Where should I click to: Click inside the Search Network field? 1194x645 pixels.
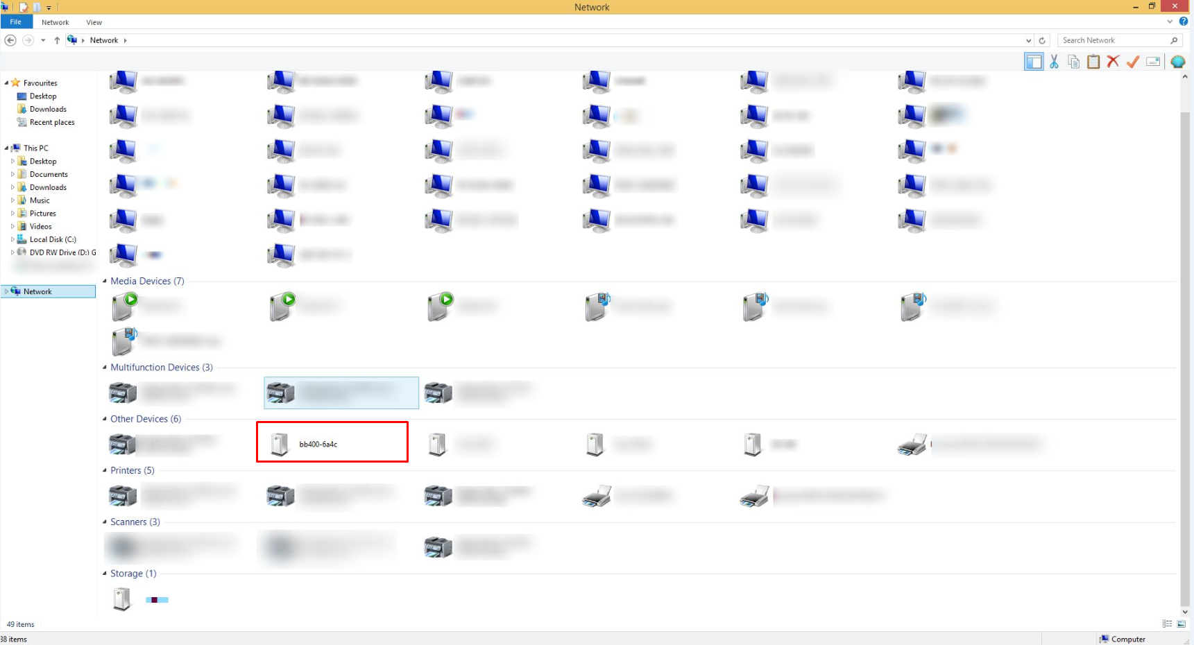click(x=1110, y=40)
